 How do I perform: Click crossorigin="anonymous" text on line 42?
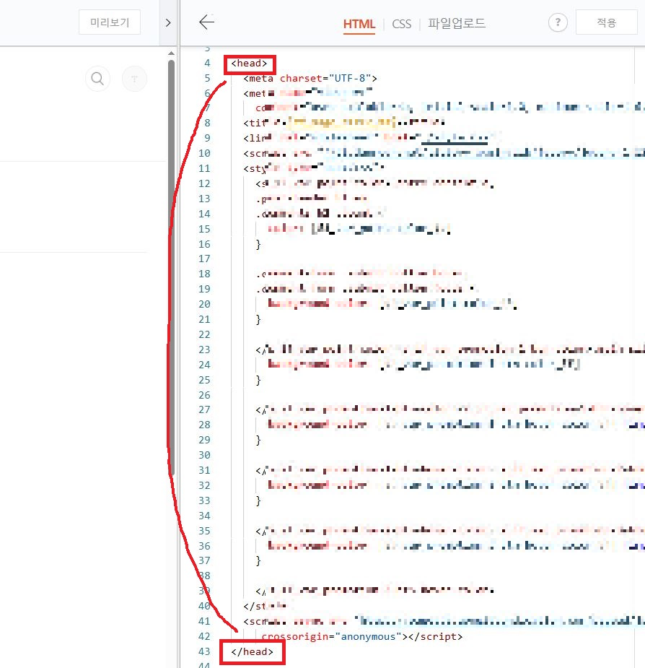point(332,636)
